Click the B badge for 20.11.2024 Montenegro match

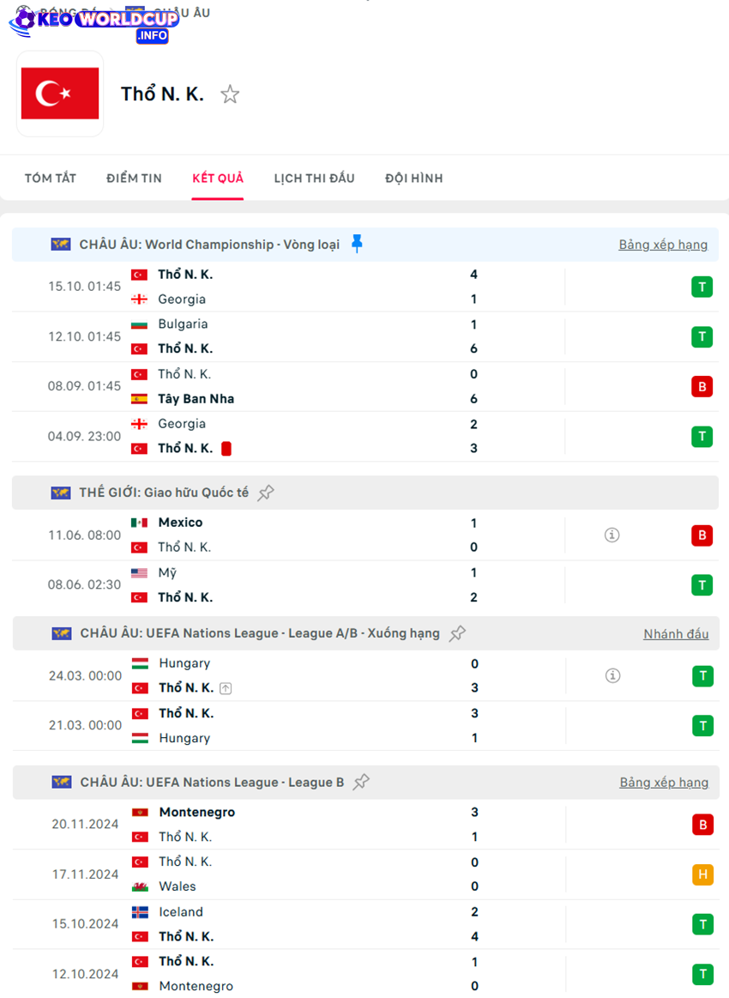pyautogui.click(x=702, y=825)
